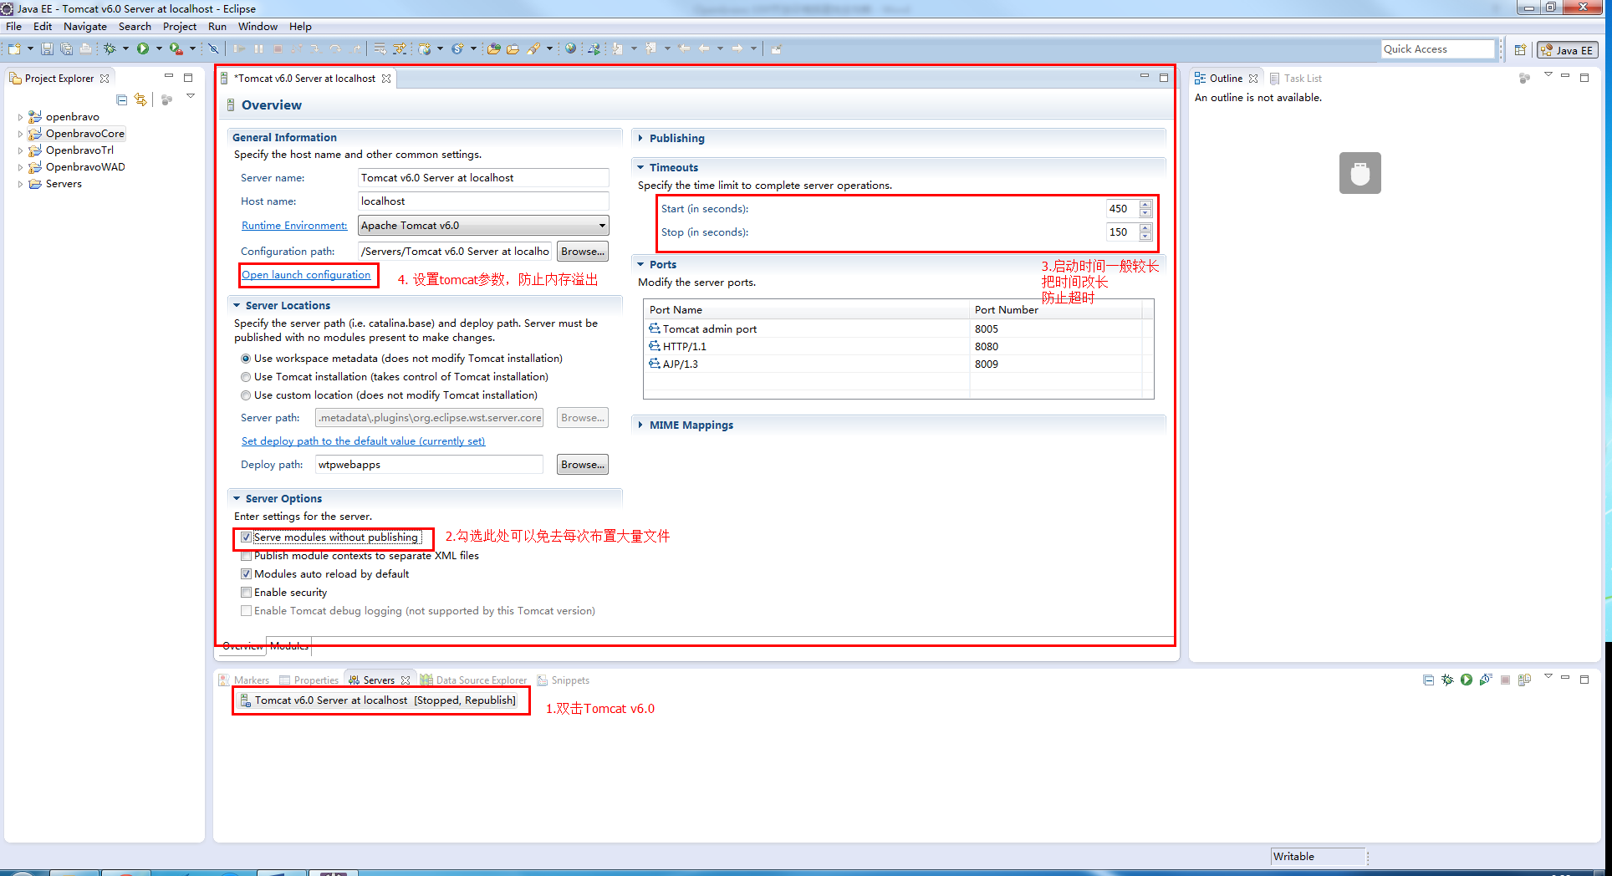
Task: Open the File menu
Action: (14, 27)
